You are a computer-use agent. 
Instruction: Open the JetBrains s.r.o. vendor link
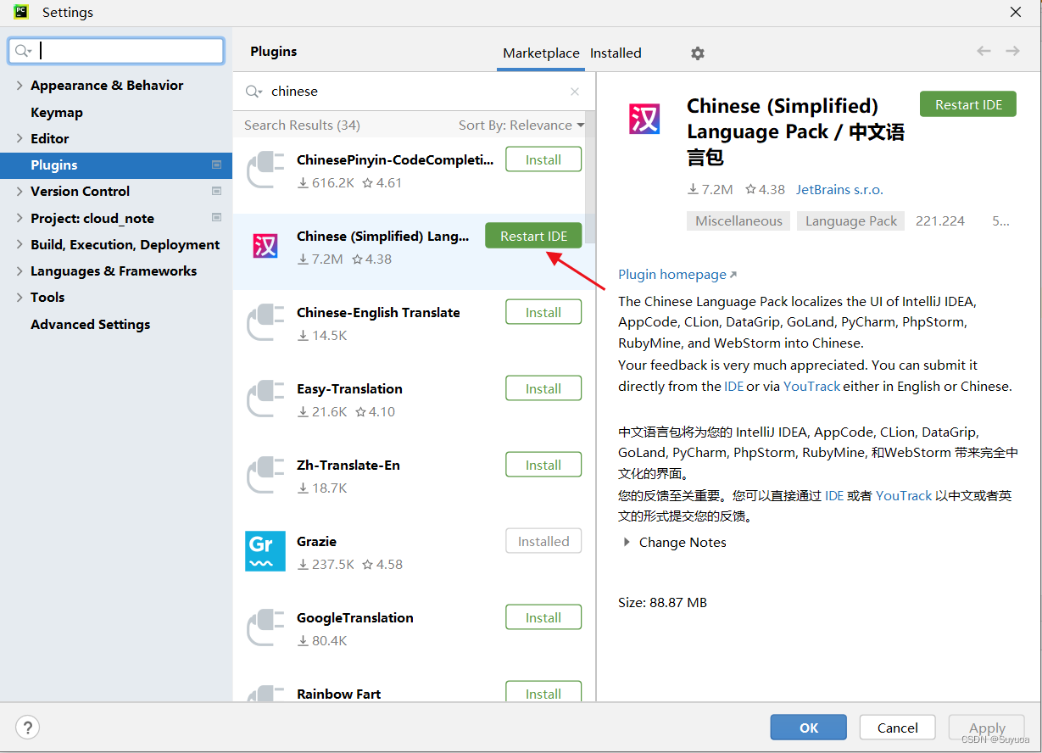839,189
